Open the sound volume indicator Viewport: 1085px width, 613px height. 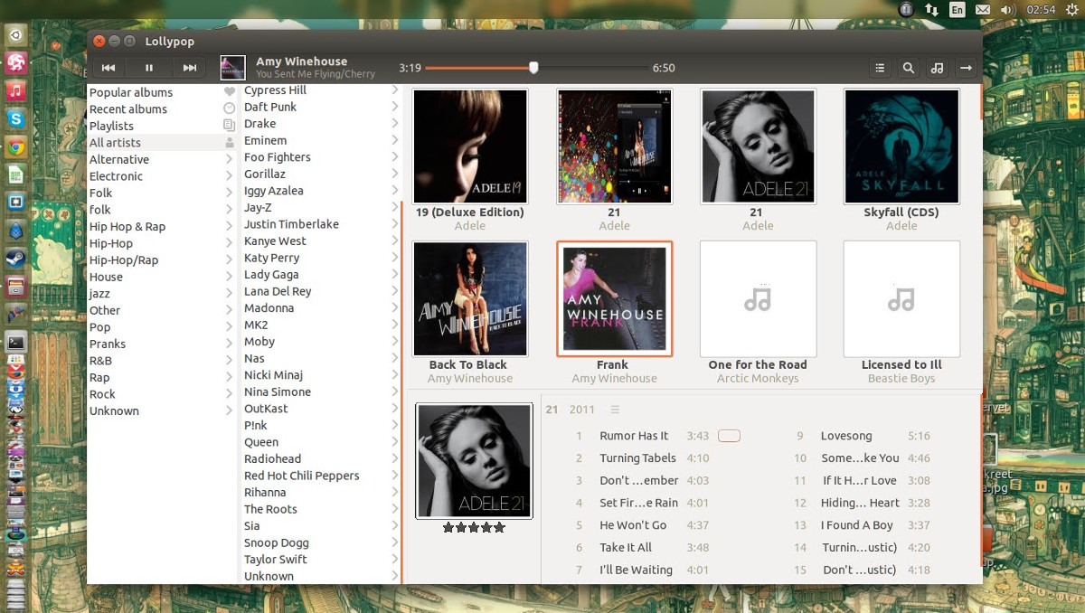(1008, 9)
